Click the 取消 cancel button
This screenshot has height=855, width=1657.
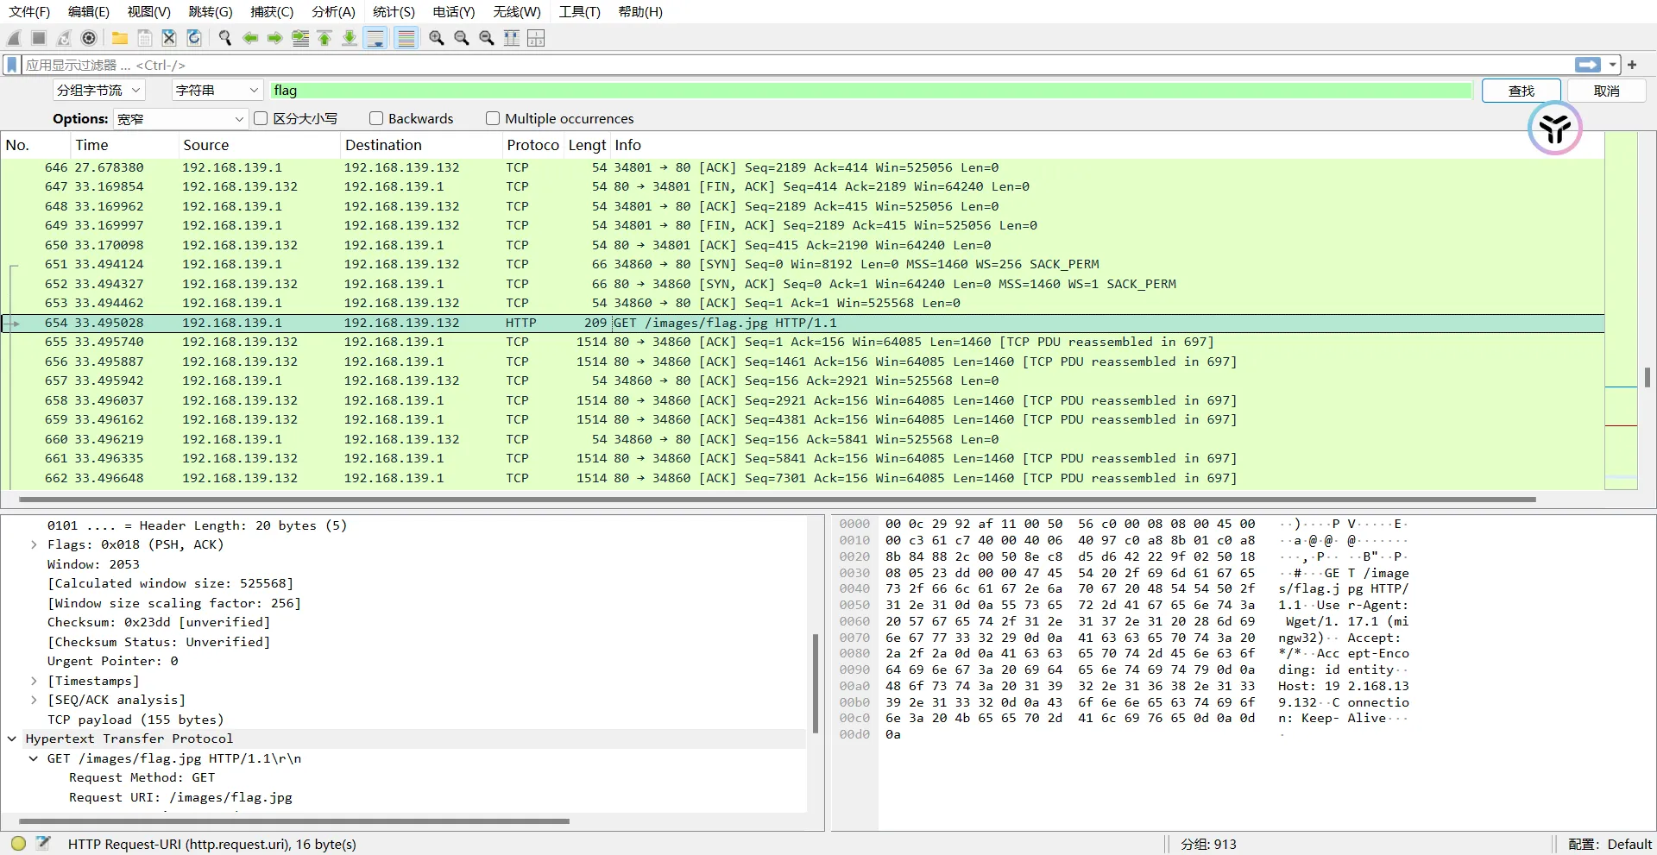coord(1606,91)
